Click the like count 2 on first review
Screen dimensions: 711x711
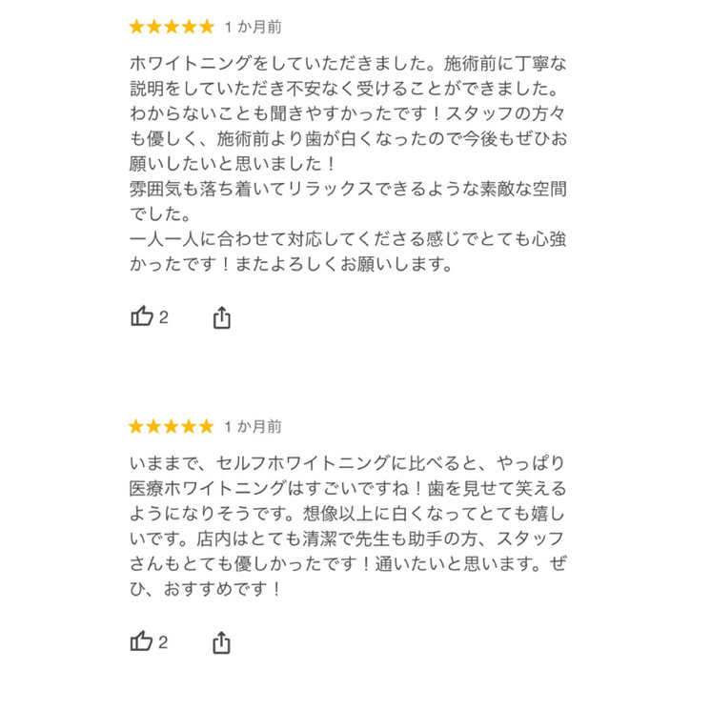164,318
